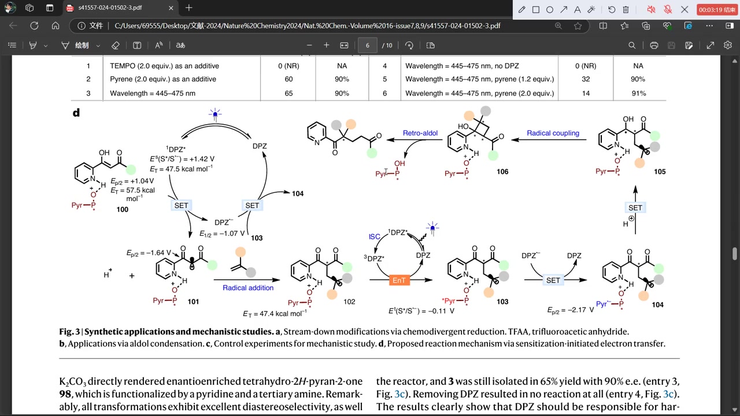740x416 pixels.
Task: Open the tab actions menu
Action: tap(50, 8)
